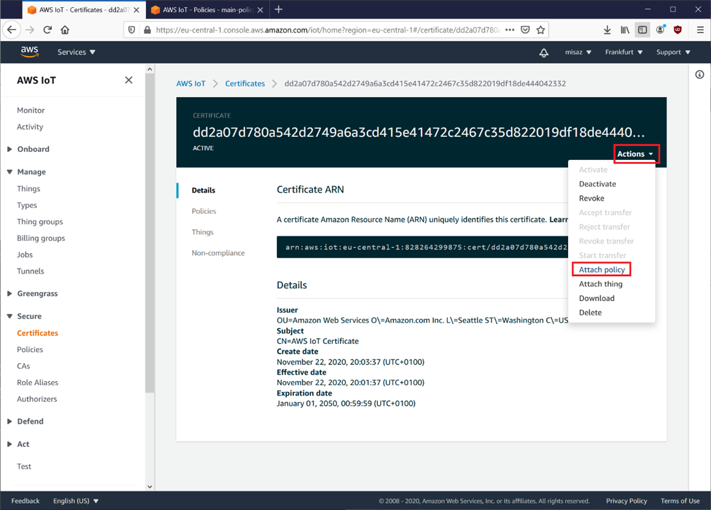Image resolution: width=711 pixels, height=510 pixels.
Task: Bookmark this page with the star
Action: tap(540, 30)
